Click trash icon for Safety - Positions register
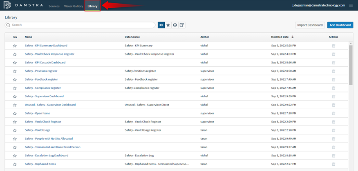The image size is (358, 171). (333, 71)
